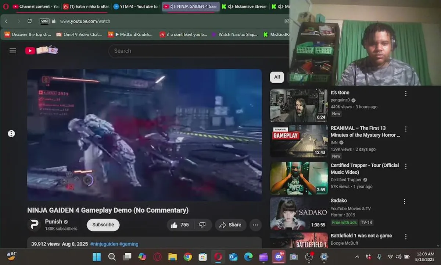
Task: Open the floating three-dot sidebar button
Action: pyautogui.click(x=11, y=134)
